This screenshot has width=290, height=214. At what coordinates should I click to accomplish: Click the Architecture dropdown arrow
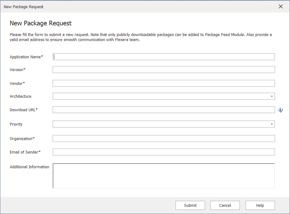[x=272, y=96]
